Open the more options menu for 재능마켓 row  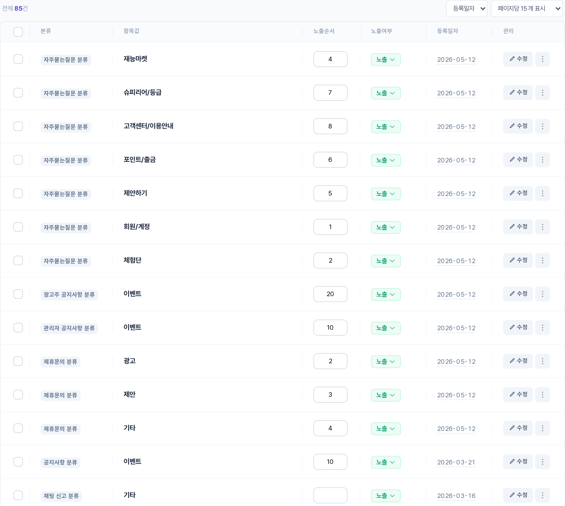[542, 59]
